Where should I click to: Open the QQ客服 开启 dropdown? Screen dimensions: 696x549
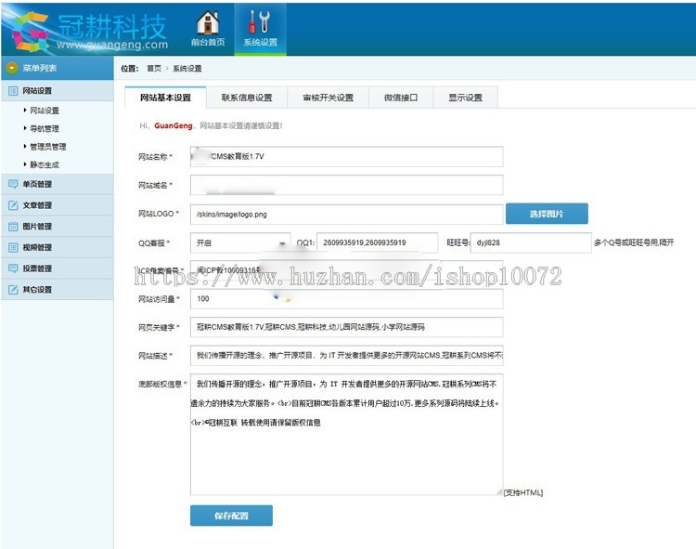tap(240, 243)
